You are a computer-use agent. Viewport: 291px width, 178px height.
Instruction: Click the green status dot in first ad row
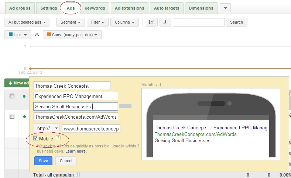24,96
